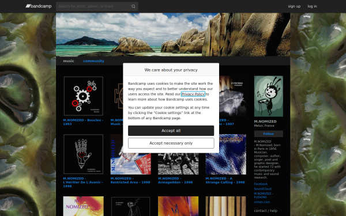Click the Melun, France location text
This screenshot has width=346, height=216.
point(264,126)
